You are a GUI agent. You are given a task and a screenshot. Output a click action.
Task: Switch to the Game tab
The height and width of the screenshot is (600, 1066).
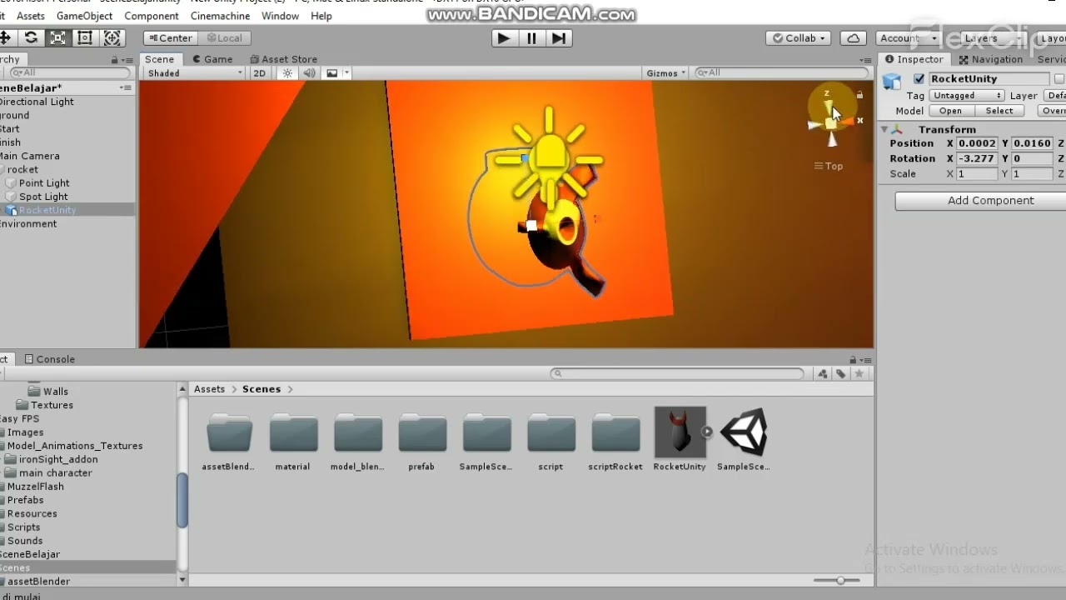tap(212, 59)
